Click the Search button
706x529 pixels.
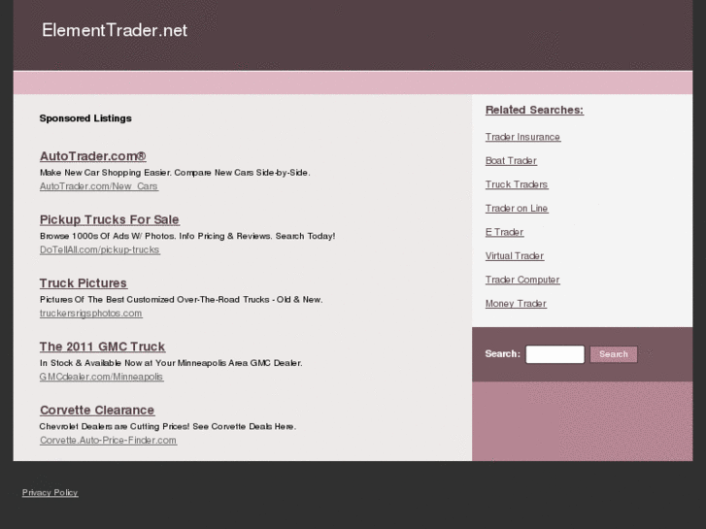click(x=614, y=354)
